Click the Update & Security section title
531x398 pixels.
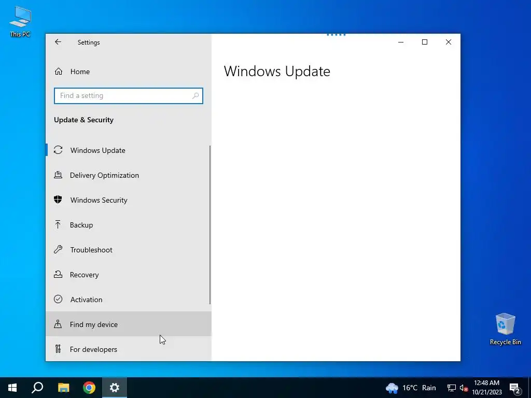[x=83, y=120]
